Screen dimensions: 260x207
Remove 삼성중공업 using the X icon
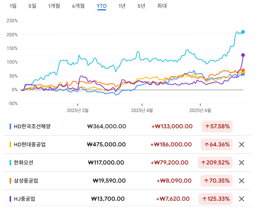tap(242, 181)
